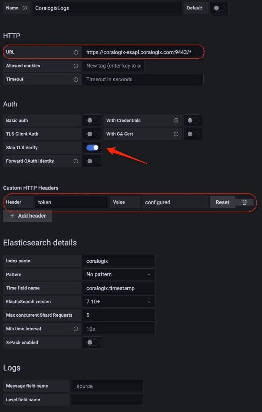
Task: Click the Min time interval field
Action: pos(119,329)
